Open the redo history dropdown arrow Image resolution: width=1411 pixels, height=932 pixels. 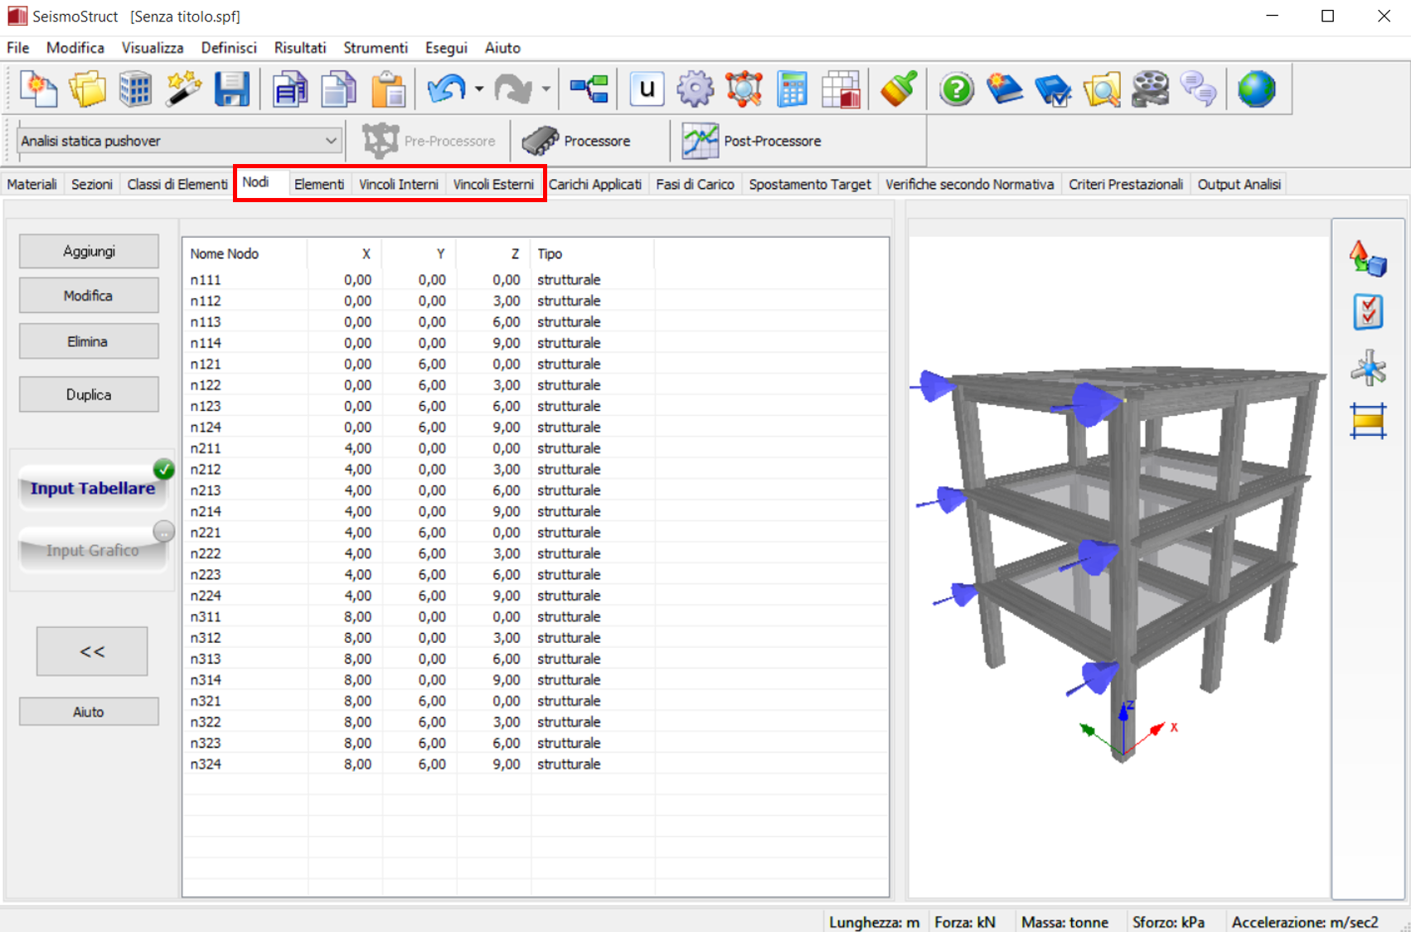point(545,89)
